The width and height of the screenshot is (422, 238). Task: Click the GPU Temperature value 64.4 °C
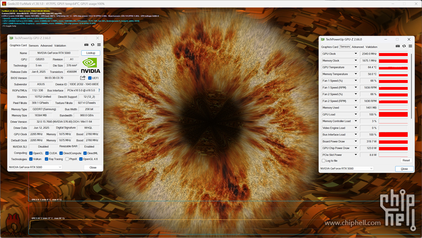tap(369, 67)
